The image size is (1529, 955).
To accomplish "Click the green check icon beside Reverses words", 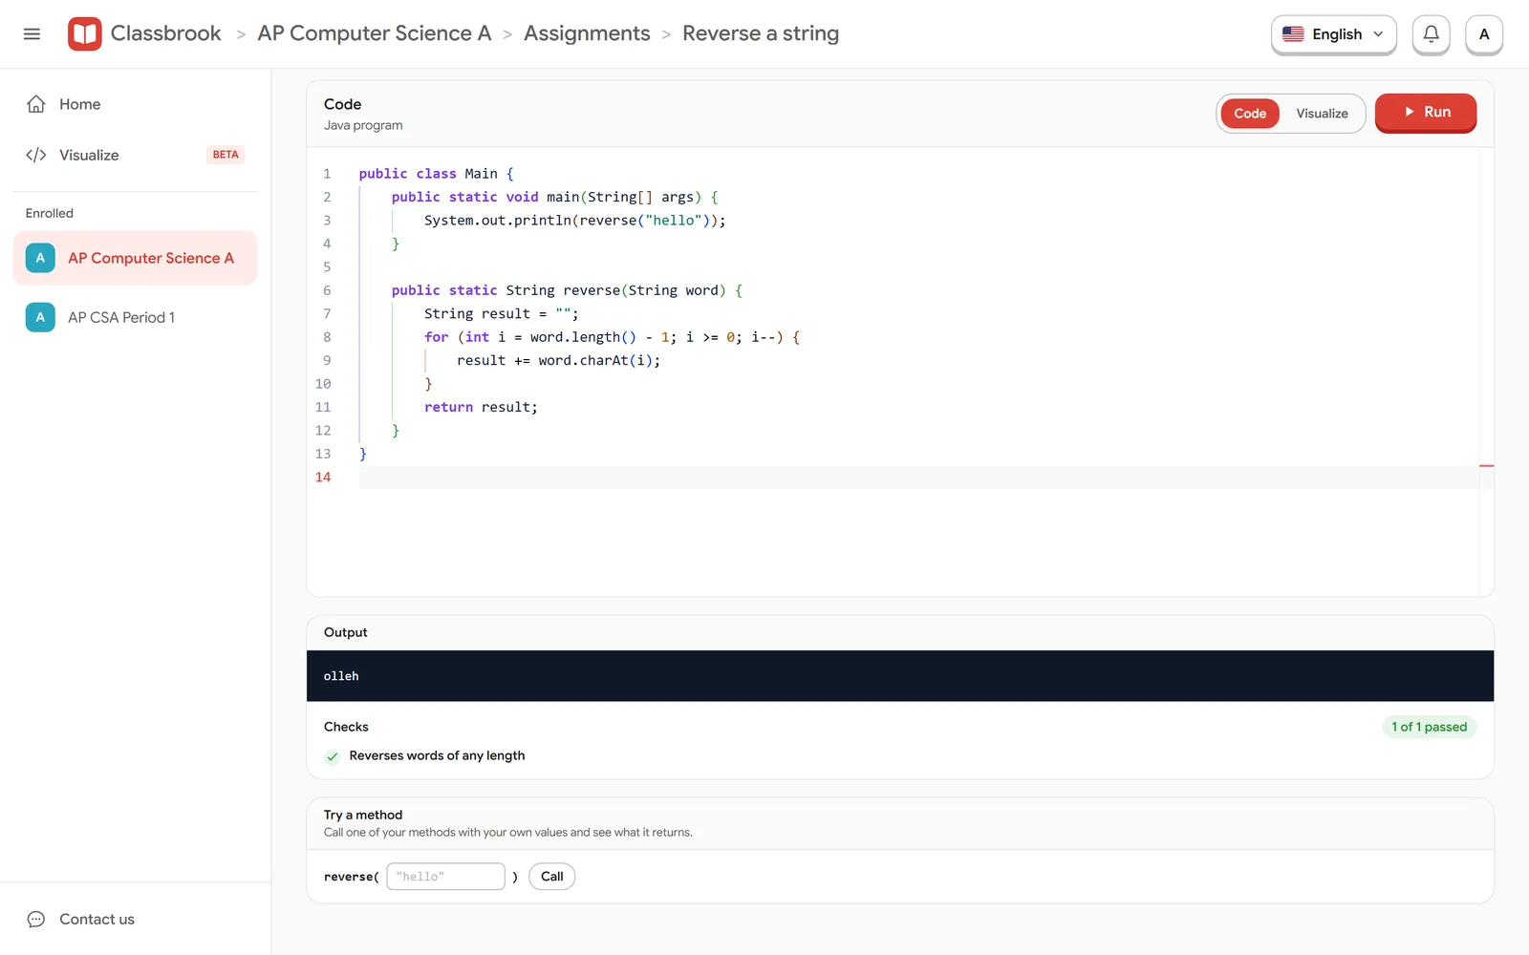I will click(x=333, y=756).
